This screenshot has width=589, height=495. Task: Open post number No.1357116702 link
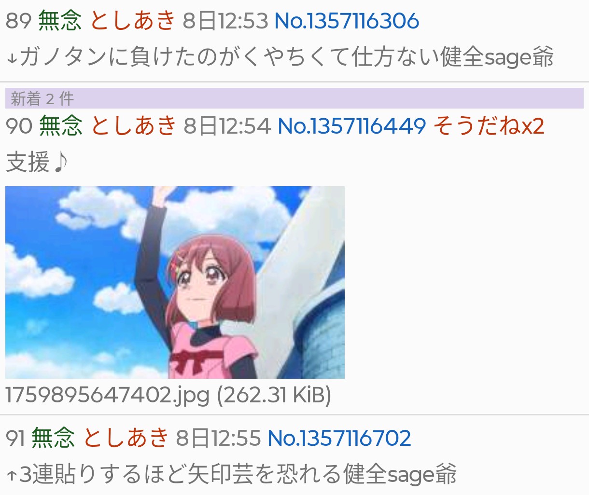(339, 438)
